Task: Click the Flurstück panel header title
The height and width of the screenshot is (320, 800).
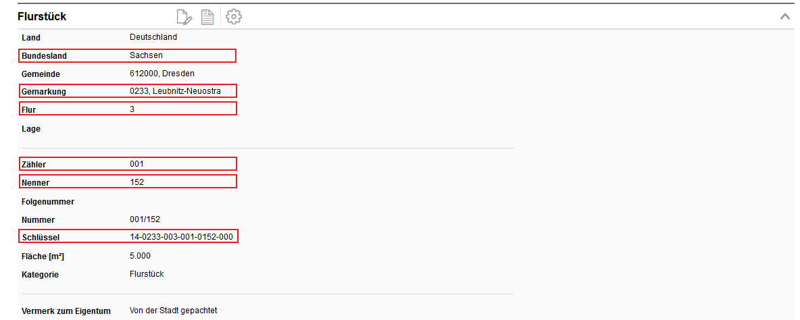Action: pos(42,16)
